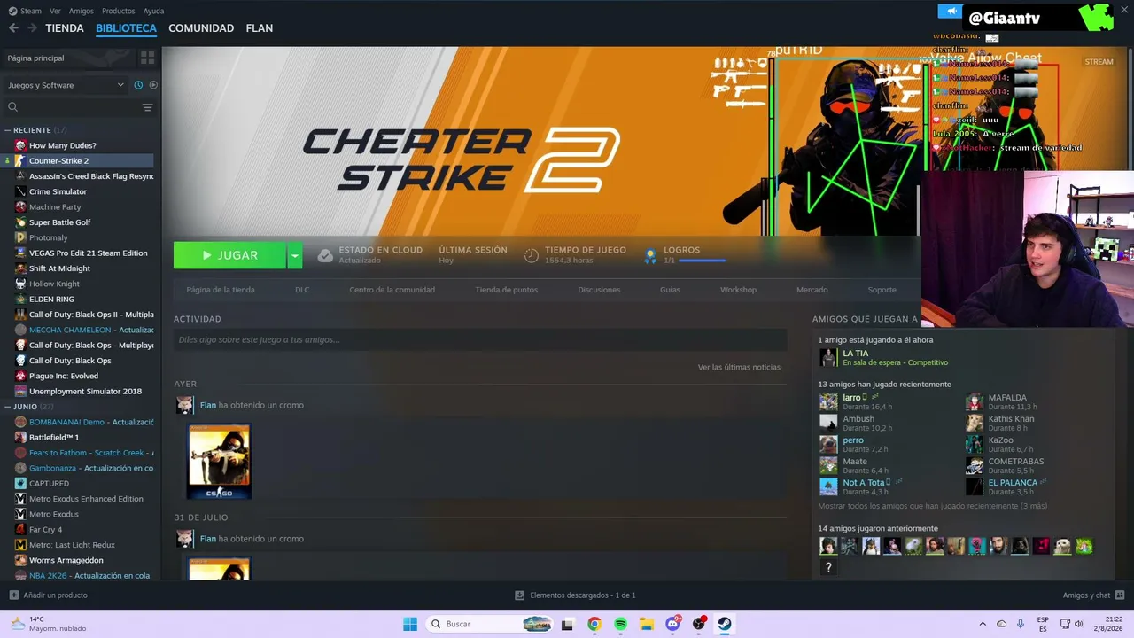
Task: Open the dropdown arrow beside JUGAR
Action: point(295,255)
